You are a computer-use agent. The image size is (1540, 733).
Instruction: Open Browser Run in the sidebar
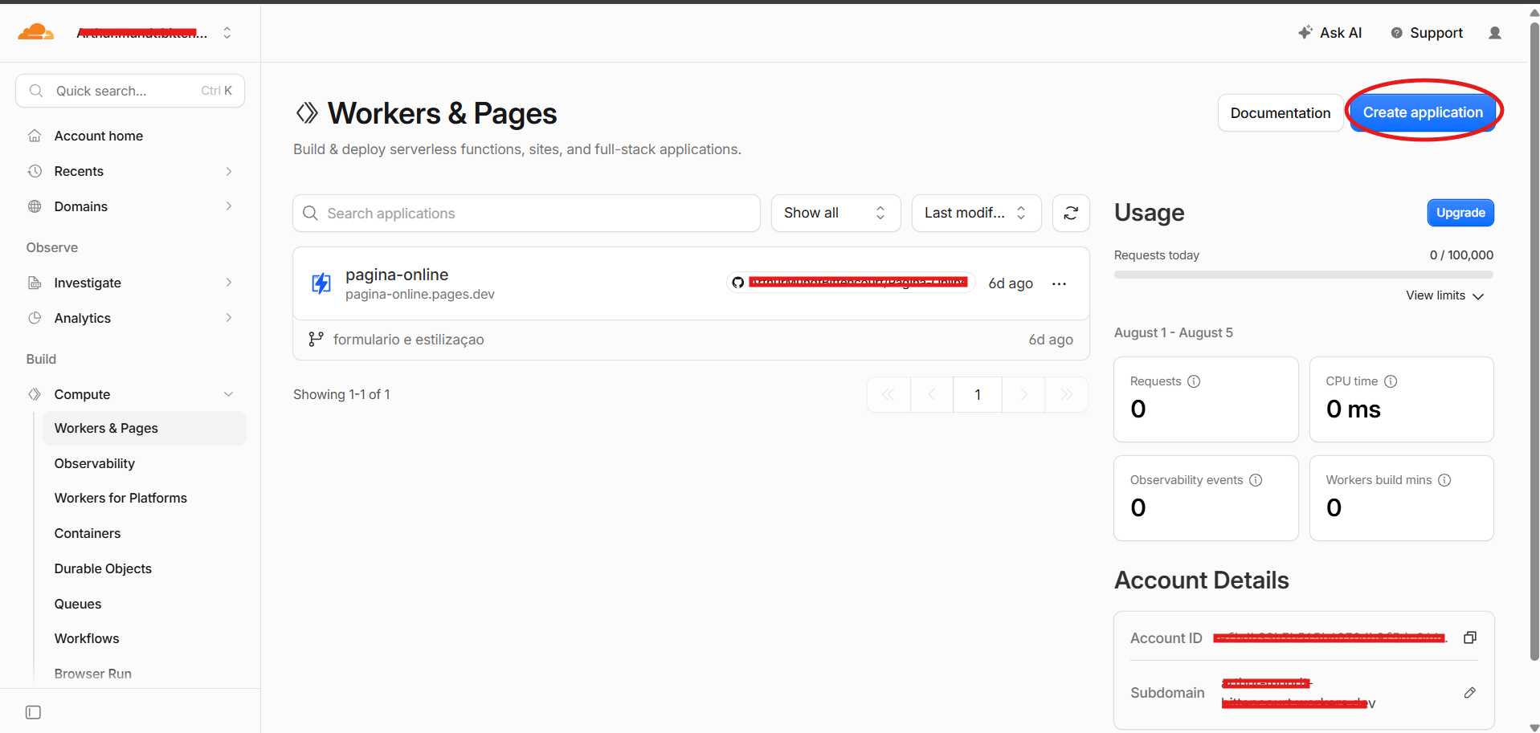[93, 674]
